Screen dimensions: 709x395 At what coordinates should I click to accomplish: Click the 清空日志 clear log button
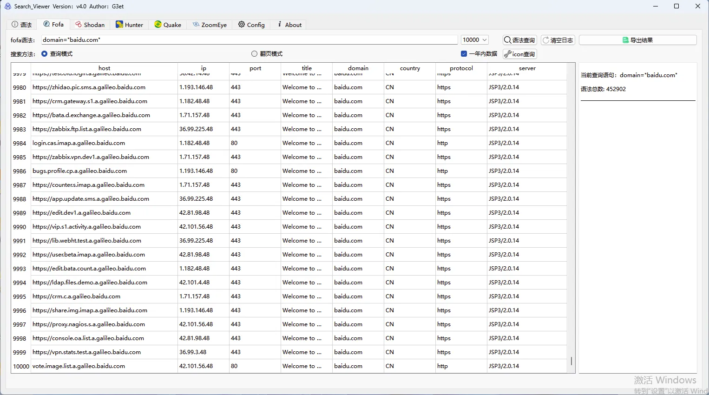[x=558, y=40]
